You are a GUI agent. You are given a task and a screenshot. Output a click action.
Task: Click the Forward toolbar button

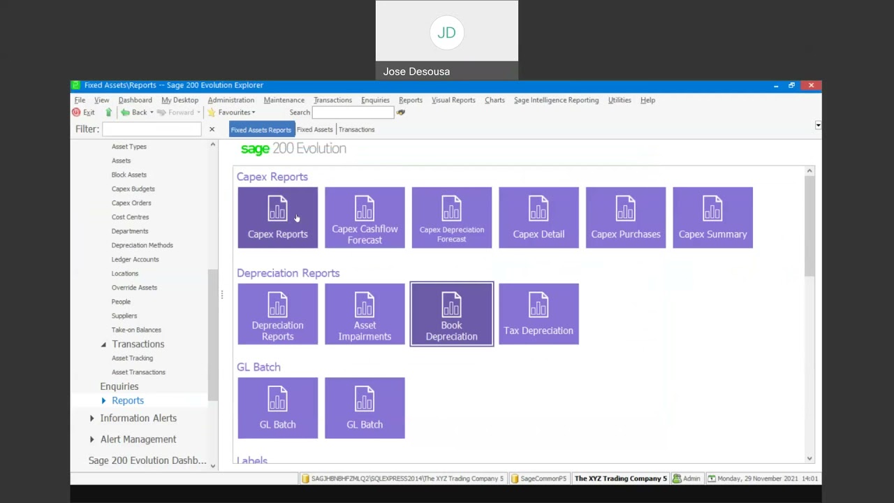(175, 112)
